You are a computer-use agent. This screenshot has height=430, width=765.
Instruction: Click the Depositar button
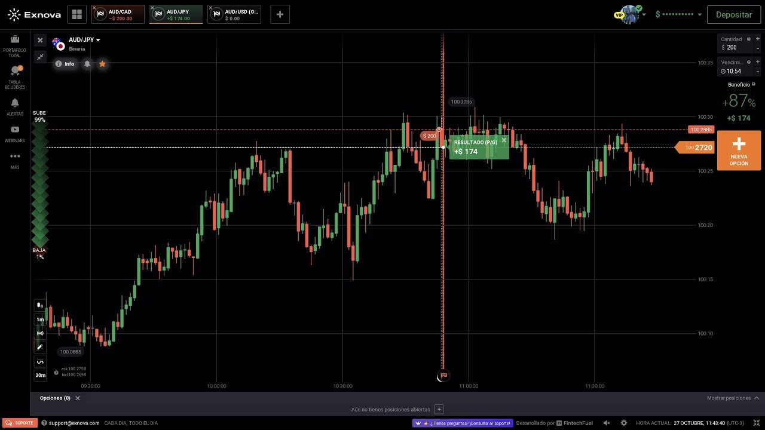733,14
